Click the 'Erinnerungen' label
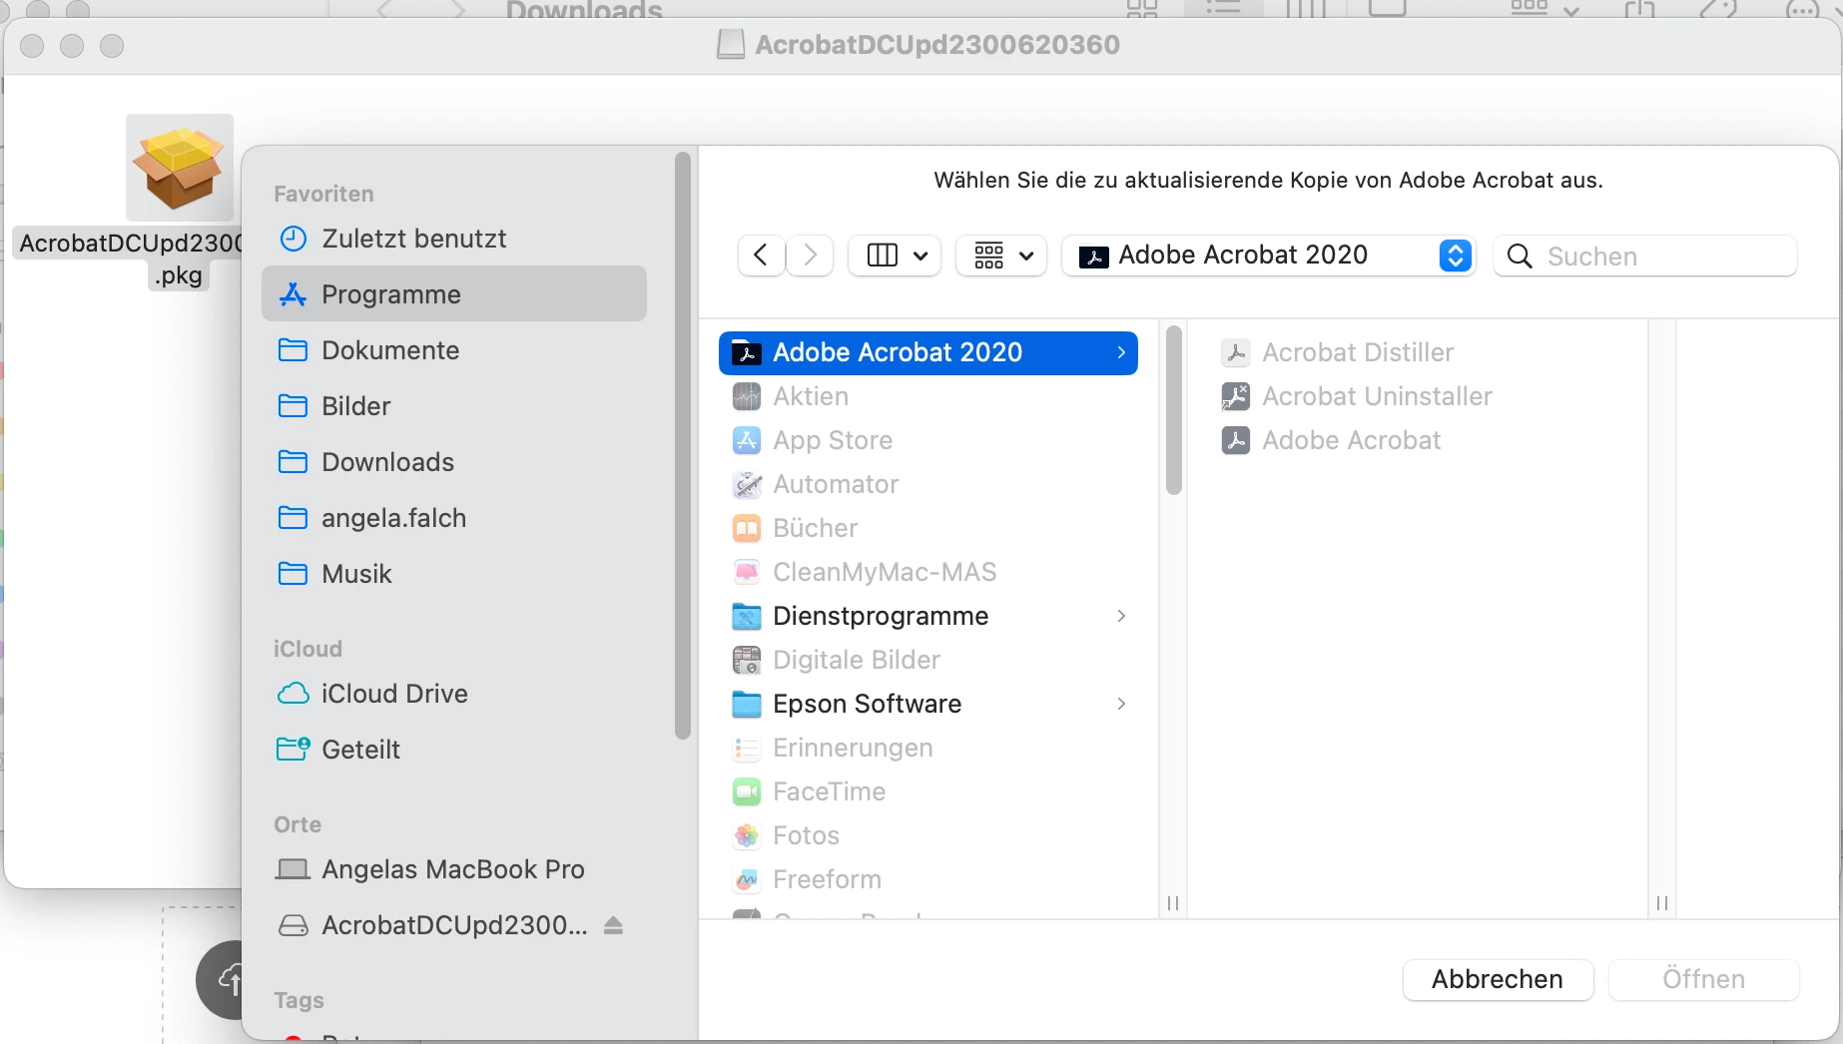 click(853, 748)
